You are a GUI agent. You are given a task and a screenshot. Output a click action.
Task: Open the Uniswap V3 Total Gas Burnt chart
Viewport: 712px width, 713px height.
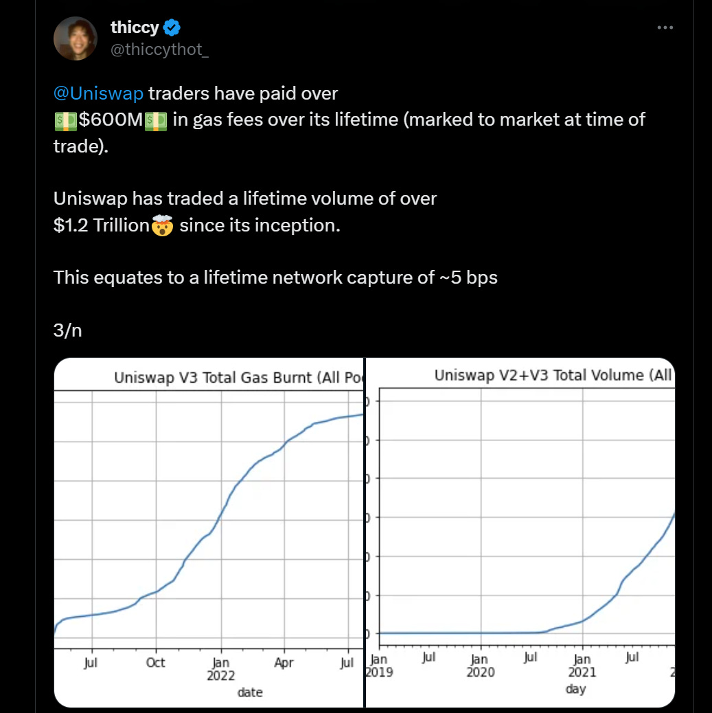[209, 532]
